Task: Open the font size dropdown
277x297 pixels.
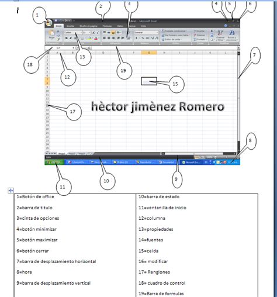Action: pos(89,33)
